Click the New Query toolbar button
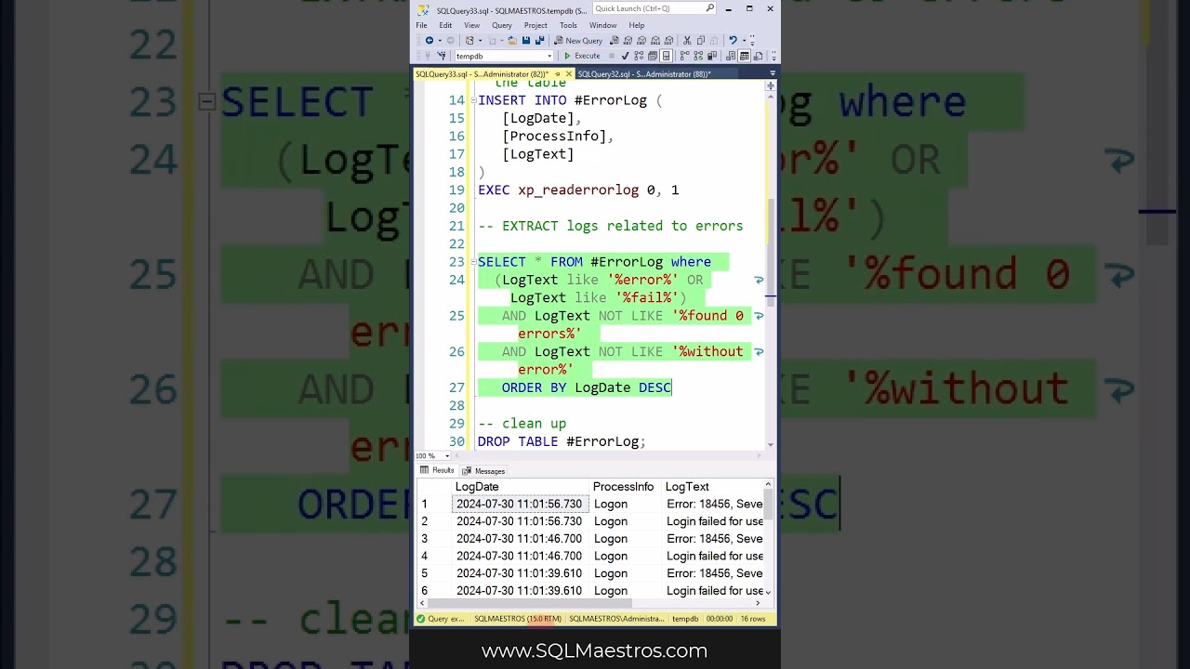The width and height of the screenshot is (1190, 669). coord(578,40)
